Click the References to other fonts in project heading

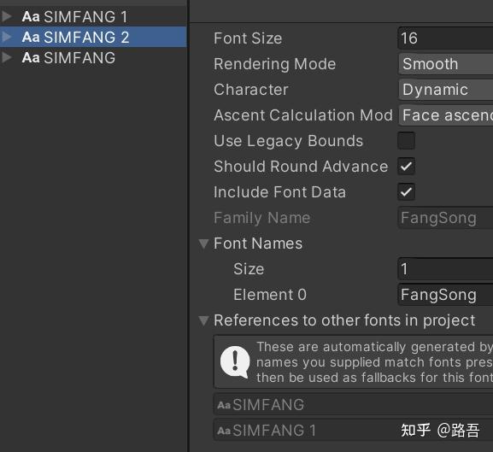point(344,320)
